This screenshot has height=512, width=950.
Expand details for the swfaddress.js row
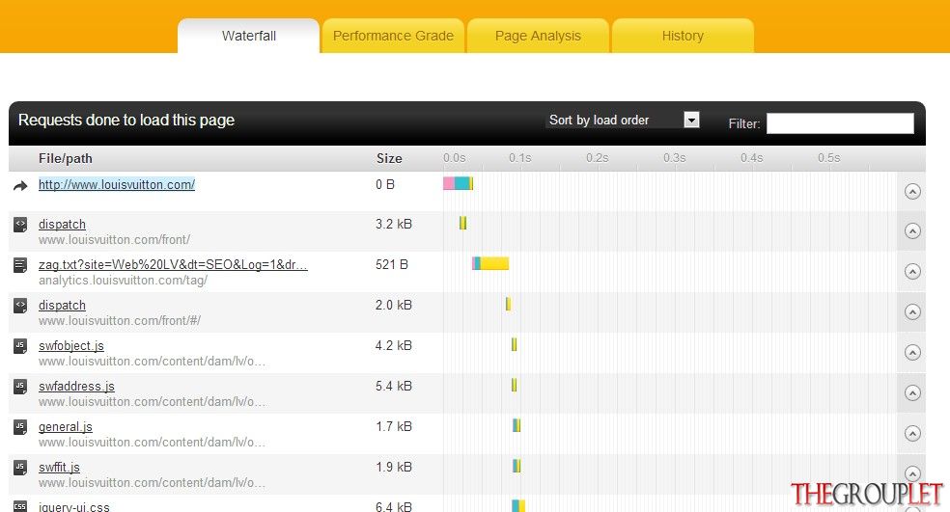pos(912,392)
